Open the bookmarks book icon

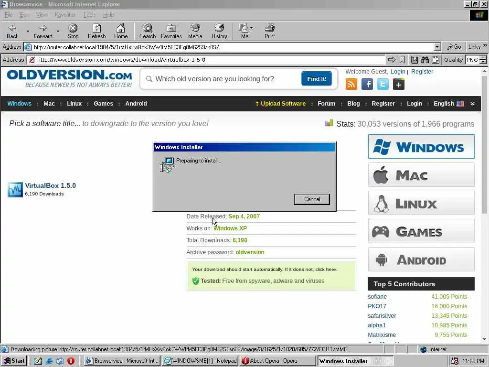click(x=414, y=60)
